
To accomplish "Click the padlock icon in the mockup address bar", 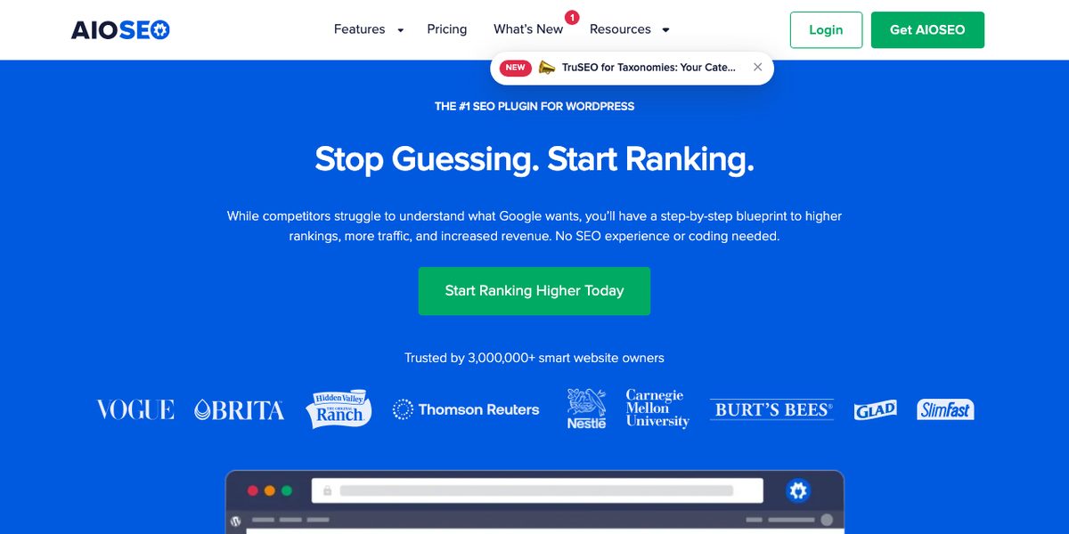I will coord(328,490).
